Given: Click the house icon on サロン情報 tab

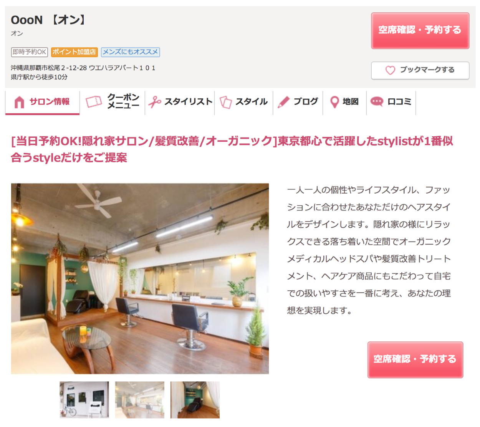Looking at the screenshot, I should click(x=19, y=102).
